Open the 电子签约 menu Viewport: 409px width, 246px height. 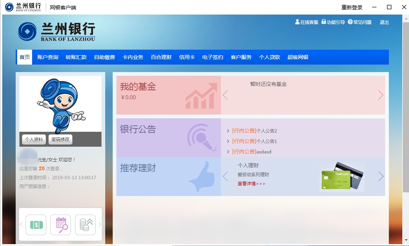(213, 57)
